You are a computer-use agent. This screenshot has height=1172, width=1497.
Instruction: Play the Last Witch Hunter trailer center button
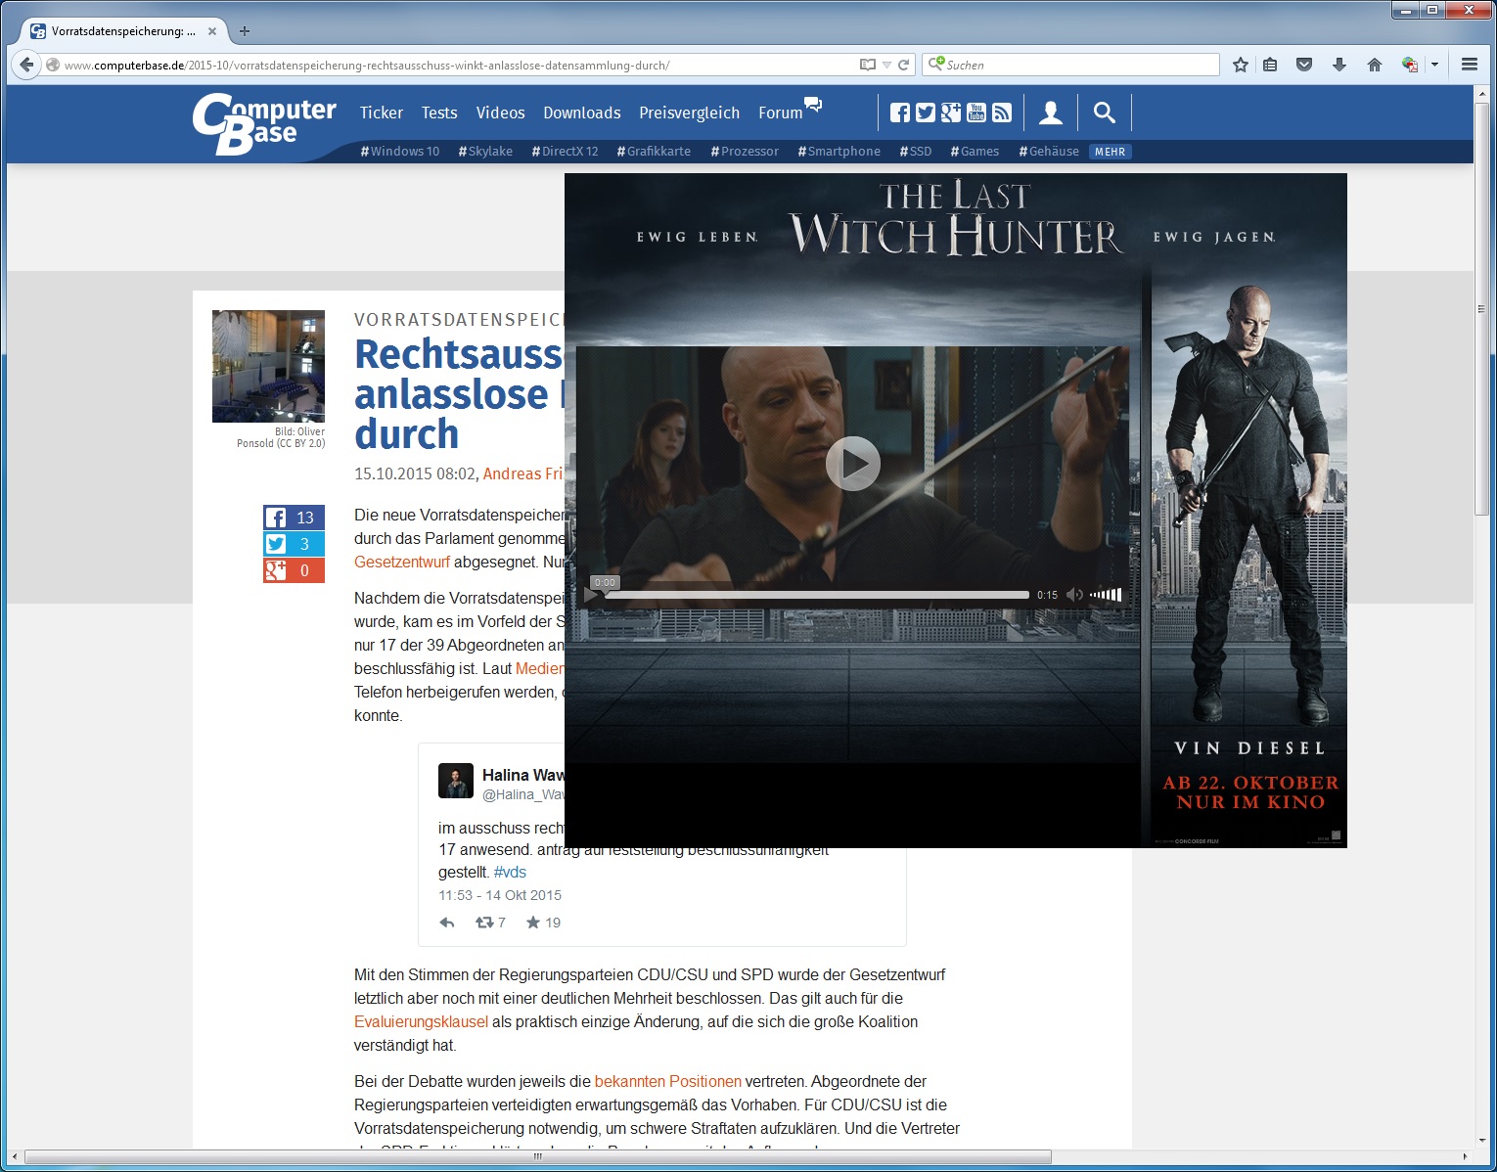pyautogui.click(x=853, y=464)
